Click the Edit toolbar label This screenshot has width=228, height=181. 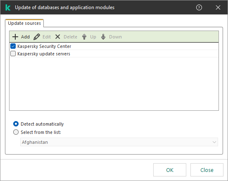click(x=47, y=37)
